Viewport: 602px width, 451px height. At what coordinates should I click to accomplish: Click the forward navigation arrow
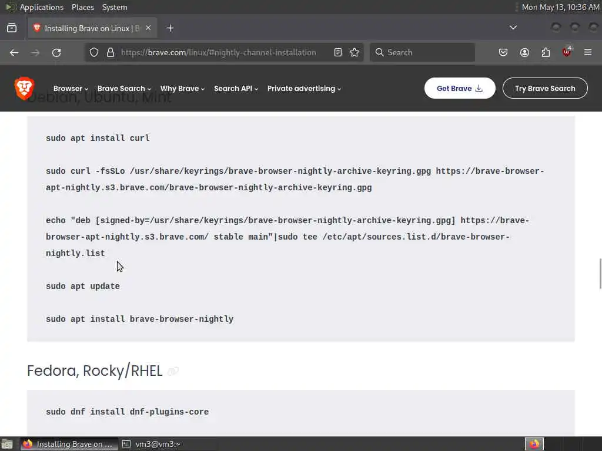tap(35, 52)
